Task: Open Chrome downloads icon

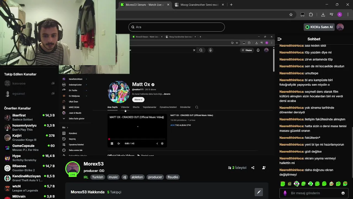Action: (x=323, y=15)
